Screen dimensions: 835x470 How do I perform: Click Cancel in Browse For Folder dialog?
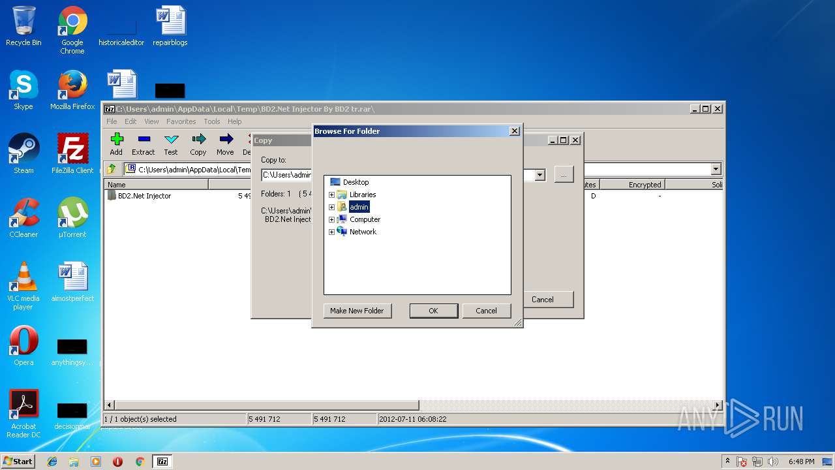(486, 311)
